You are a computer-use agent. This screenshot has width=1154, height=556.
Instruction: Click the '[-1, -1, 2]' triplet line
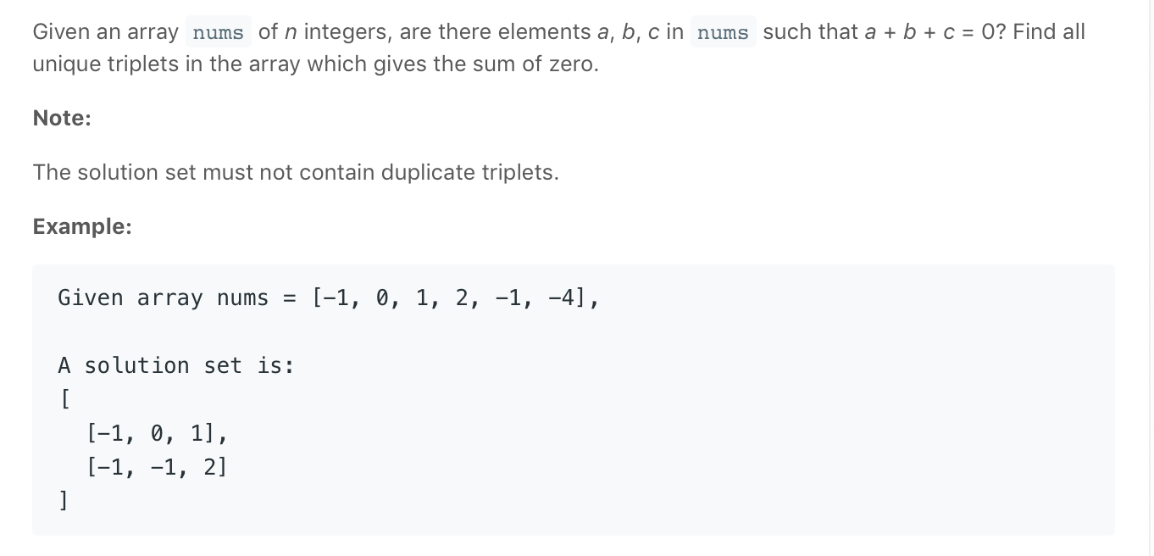pyautogui.click(x=157, y=467)
